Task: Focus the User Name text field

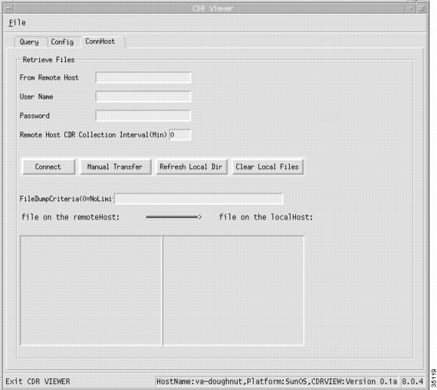Action: [143, 97]
